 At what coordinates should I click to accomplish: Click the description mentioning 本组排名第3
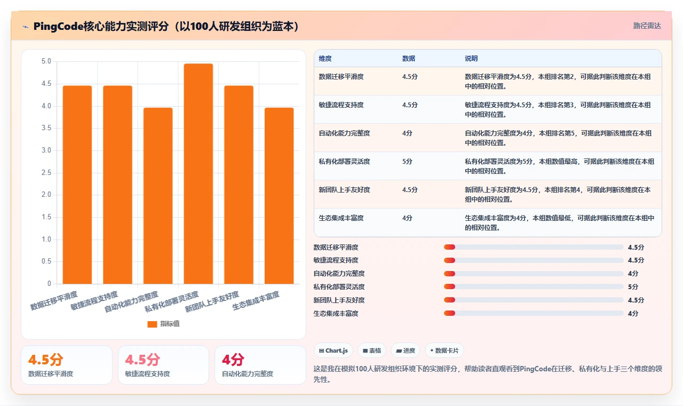tap(558, 110)
